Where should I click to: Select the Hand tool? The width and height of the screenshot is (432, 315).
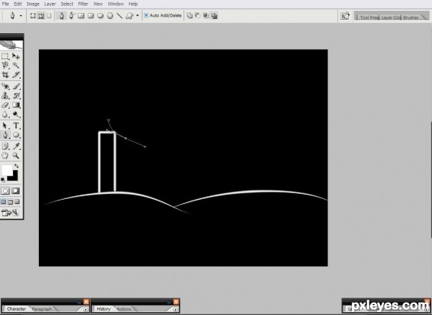5,156
